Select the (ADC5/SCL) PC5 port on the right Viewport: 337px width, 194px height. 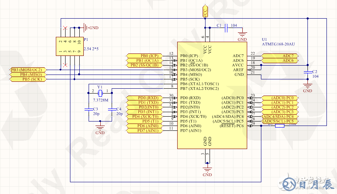(280, 121)
